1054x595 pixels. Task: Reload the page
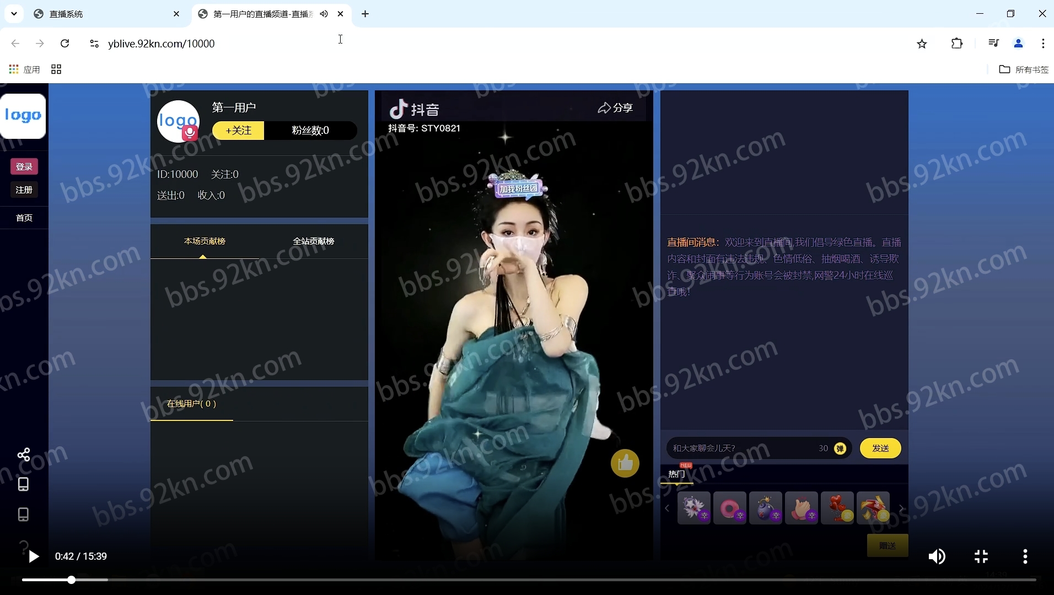(x=64, y=44)
